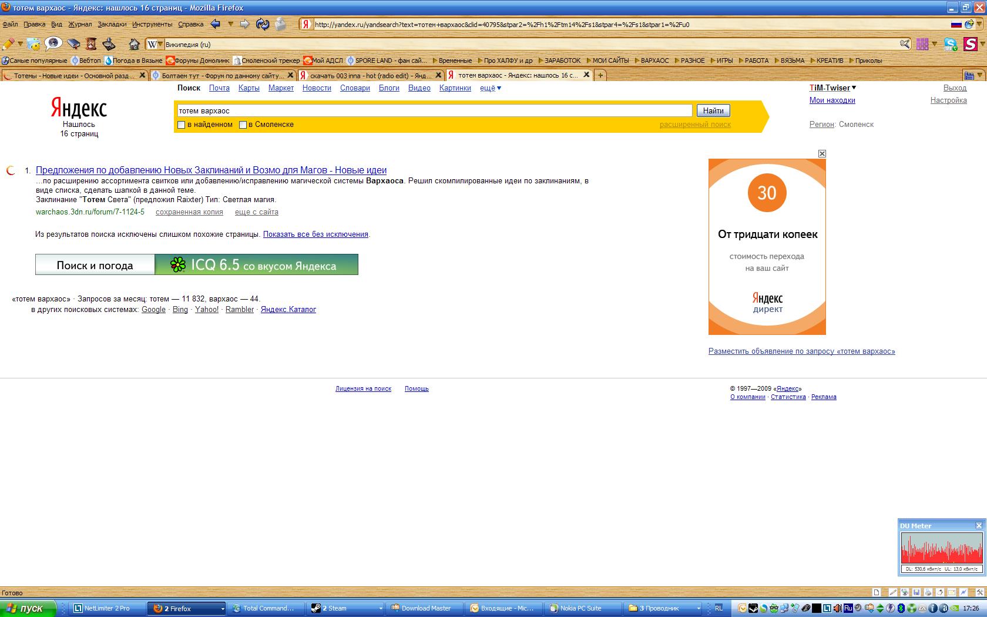The height and width of the screenshot is (617, 987).
Task: Go to Картинки search section
Action: (x=455, y=88)
